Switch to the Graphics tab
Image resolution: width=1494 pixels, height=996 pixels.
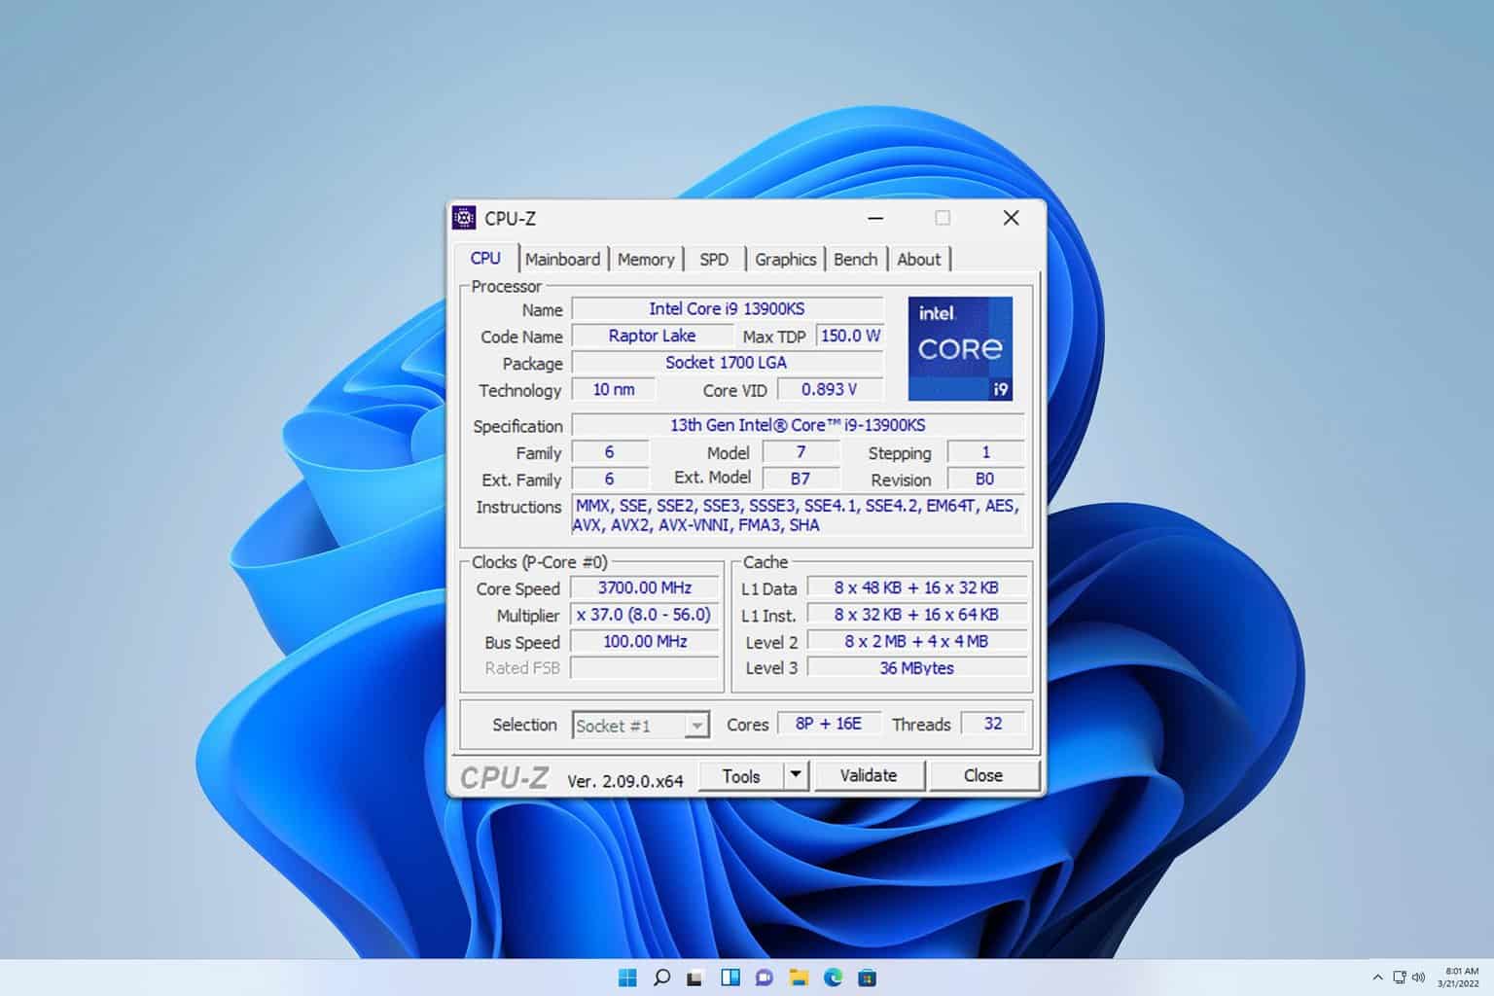click(785, 260)
